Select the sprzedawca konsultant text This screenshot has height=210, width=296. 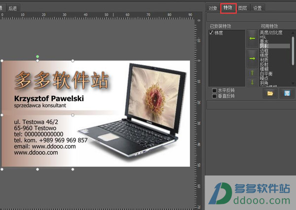coord(40,105)
